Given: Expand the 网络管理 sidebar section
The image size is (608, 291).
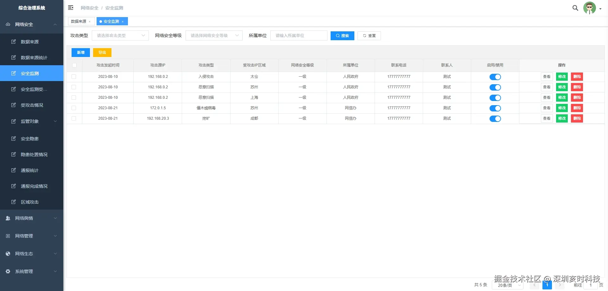Looking at the screenshot, I should tap(55, 236).
